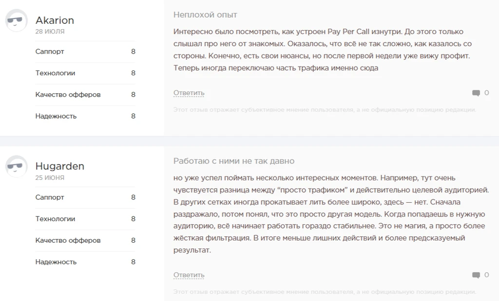Click 'Качество офферов' row for Hugarden
The image size is (499, 301).
85,241
